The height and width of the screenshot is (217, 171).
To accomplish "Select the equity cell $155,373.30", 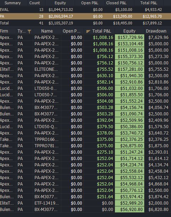I will coord(129,57).
